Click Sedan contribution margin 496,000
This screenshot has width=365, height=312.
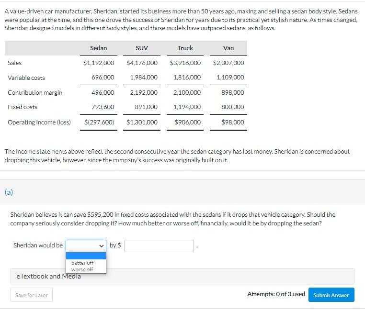coord(103,92)
